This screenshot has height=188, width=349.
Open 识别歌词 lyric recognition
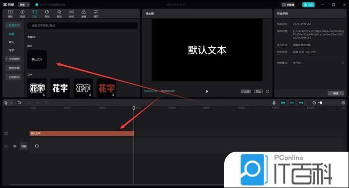pos(14,77)
